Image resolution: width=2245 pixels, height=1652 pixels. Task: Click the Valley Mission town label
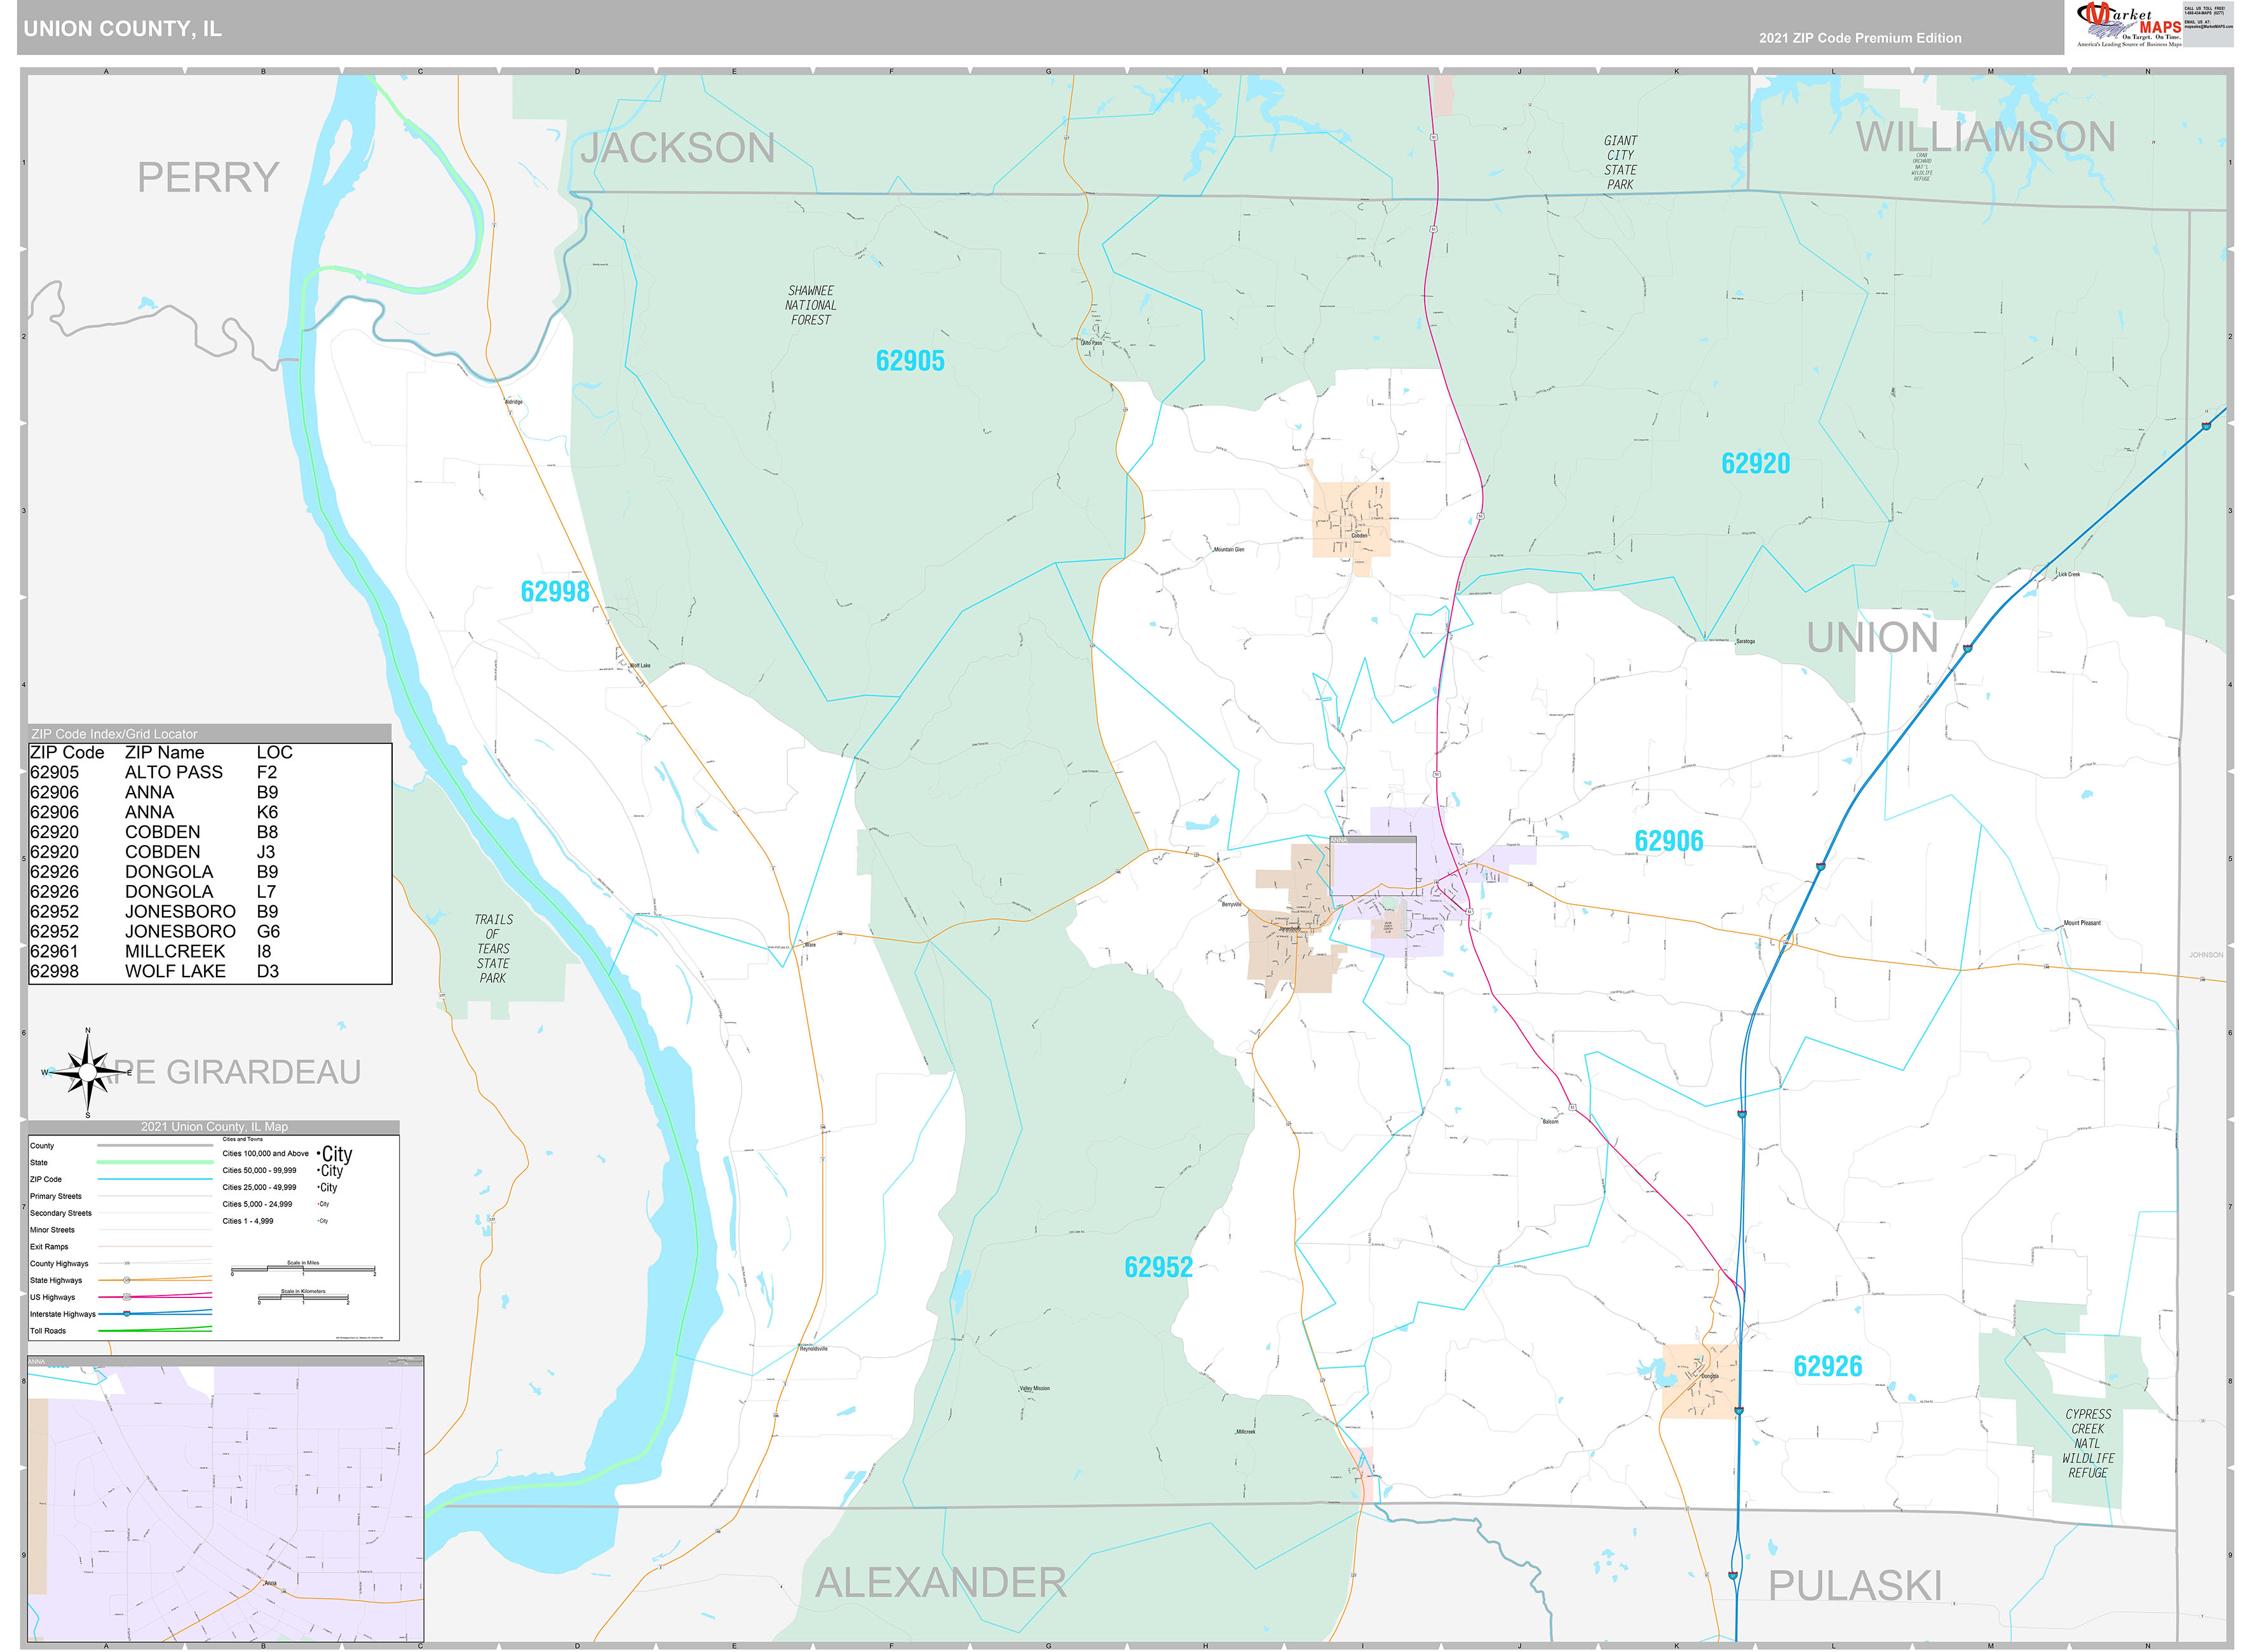point(1034,1389)
